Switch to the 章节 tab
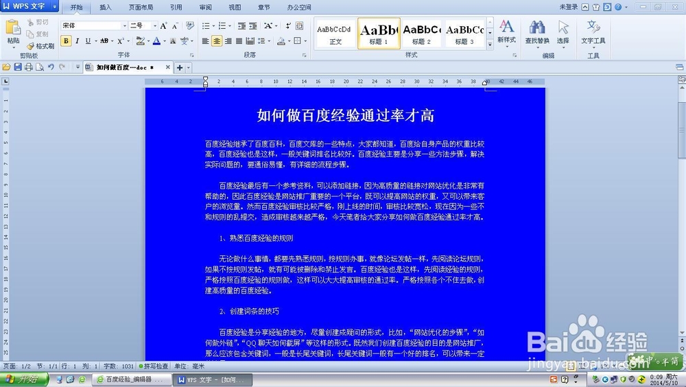The image size is (686, 387). point(264,7)
